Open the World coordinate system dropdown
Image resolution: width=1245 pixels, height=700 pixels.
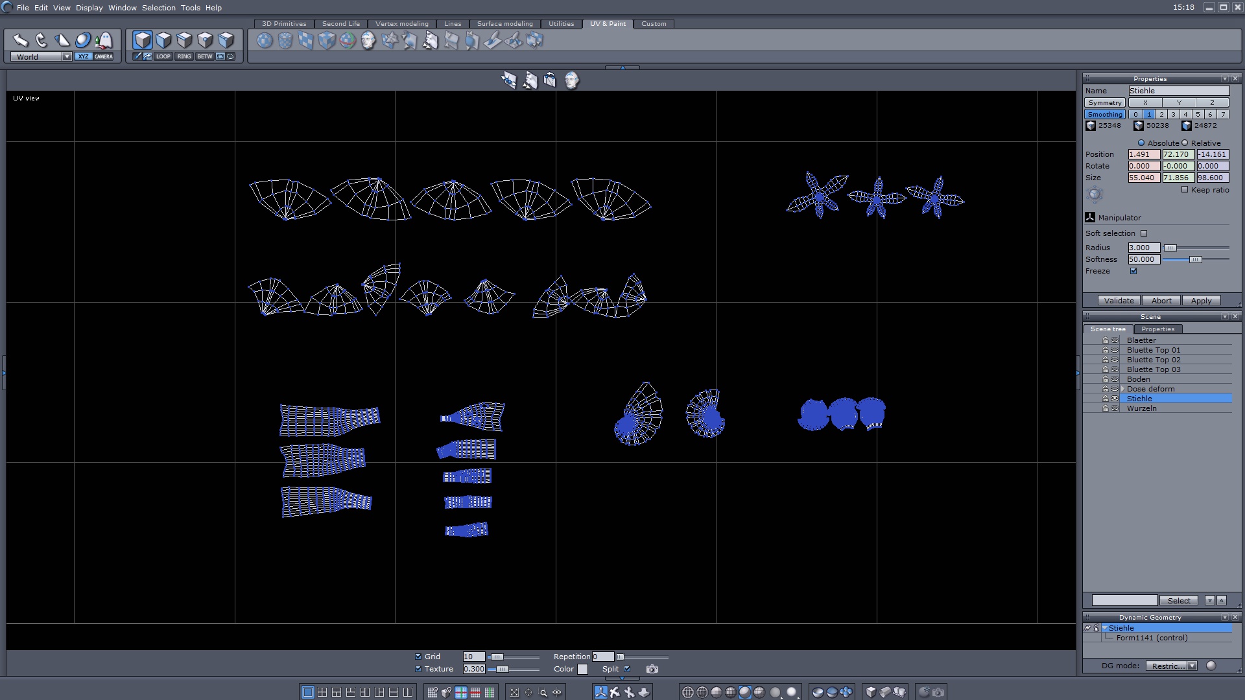tap(67, 57)
